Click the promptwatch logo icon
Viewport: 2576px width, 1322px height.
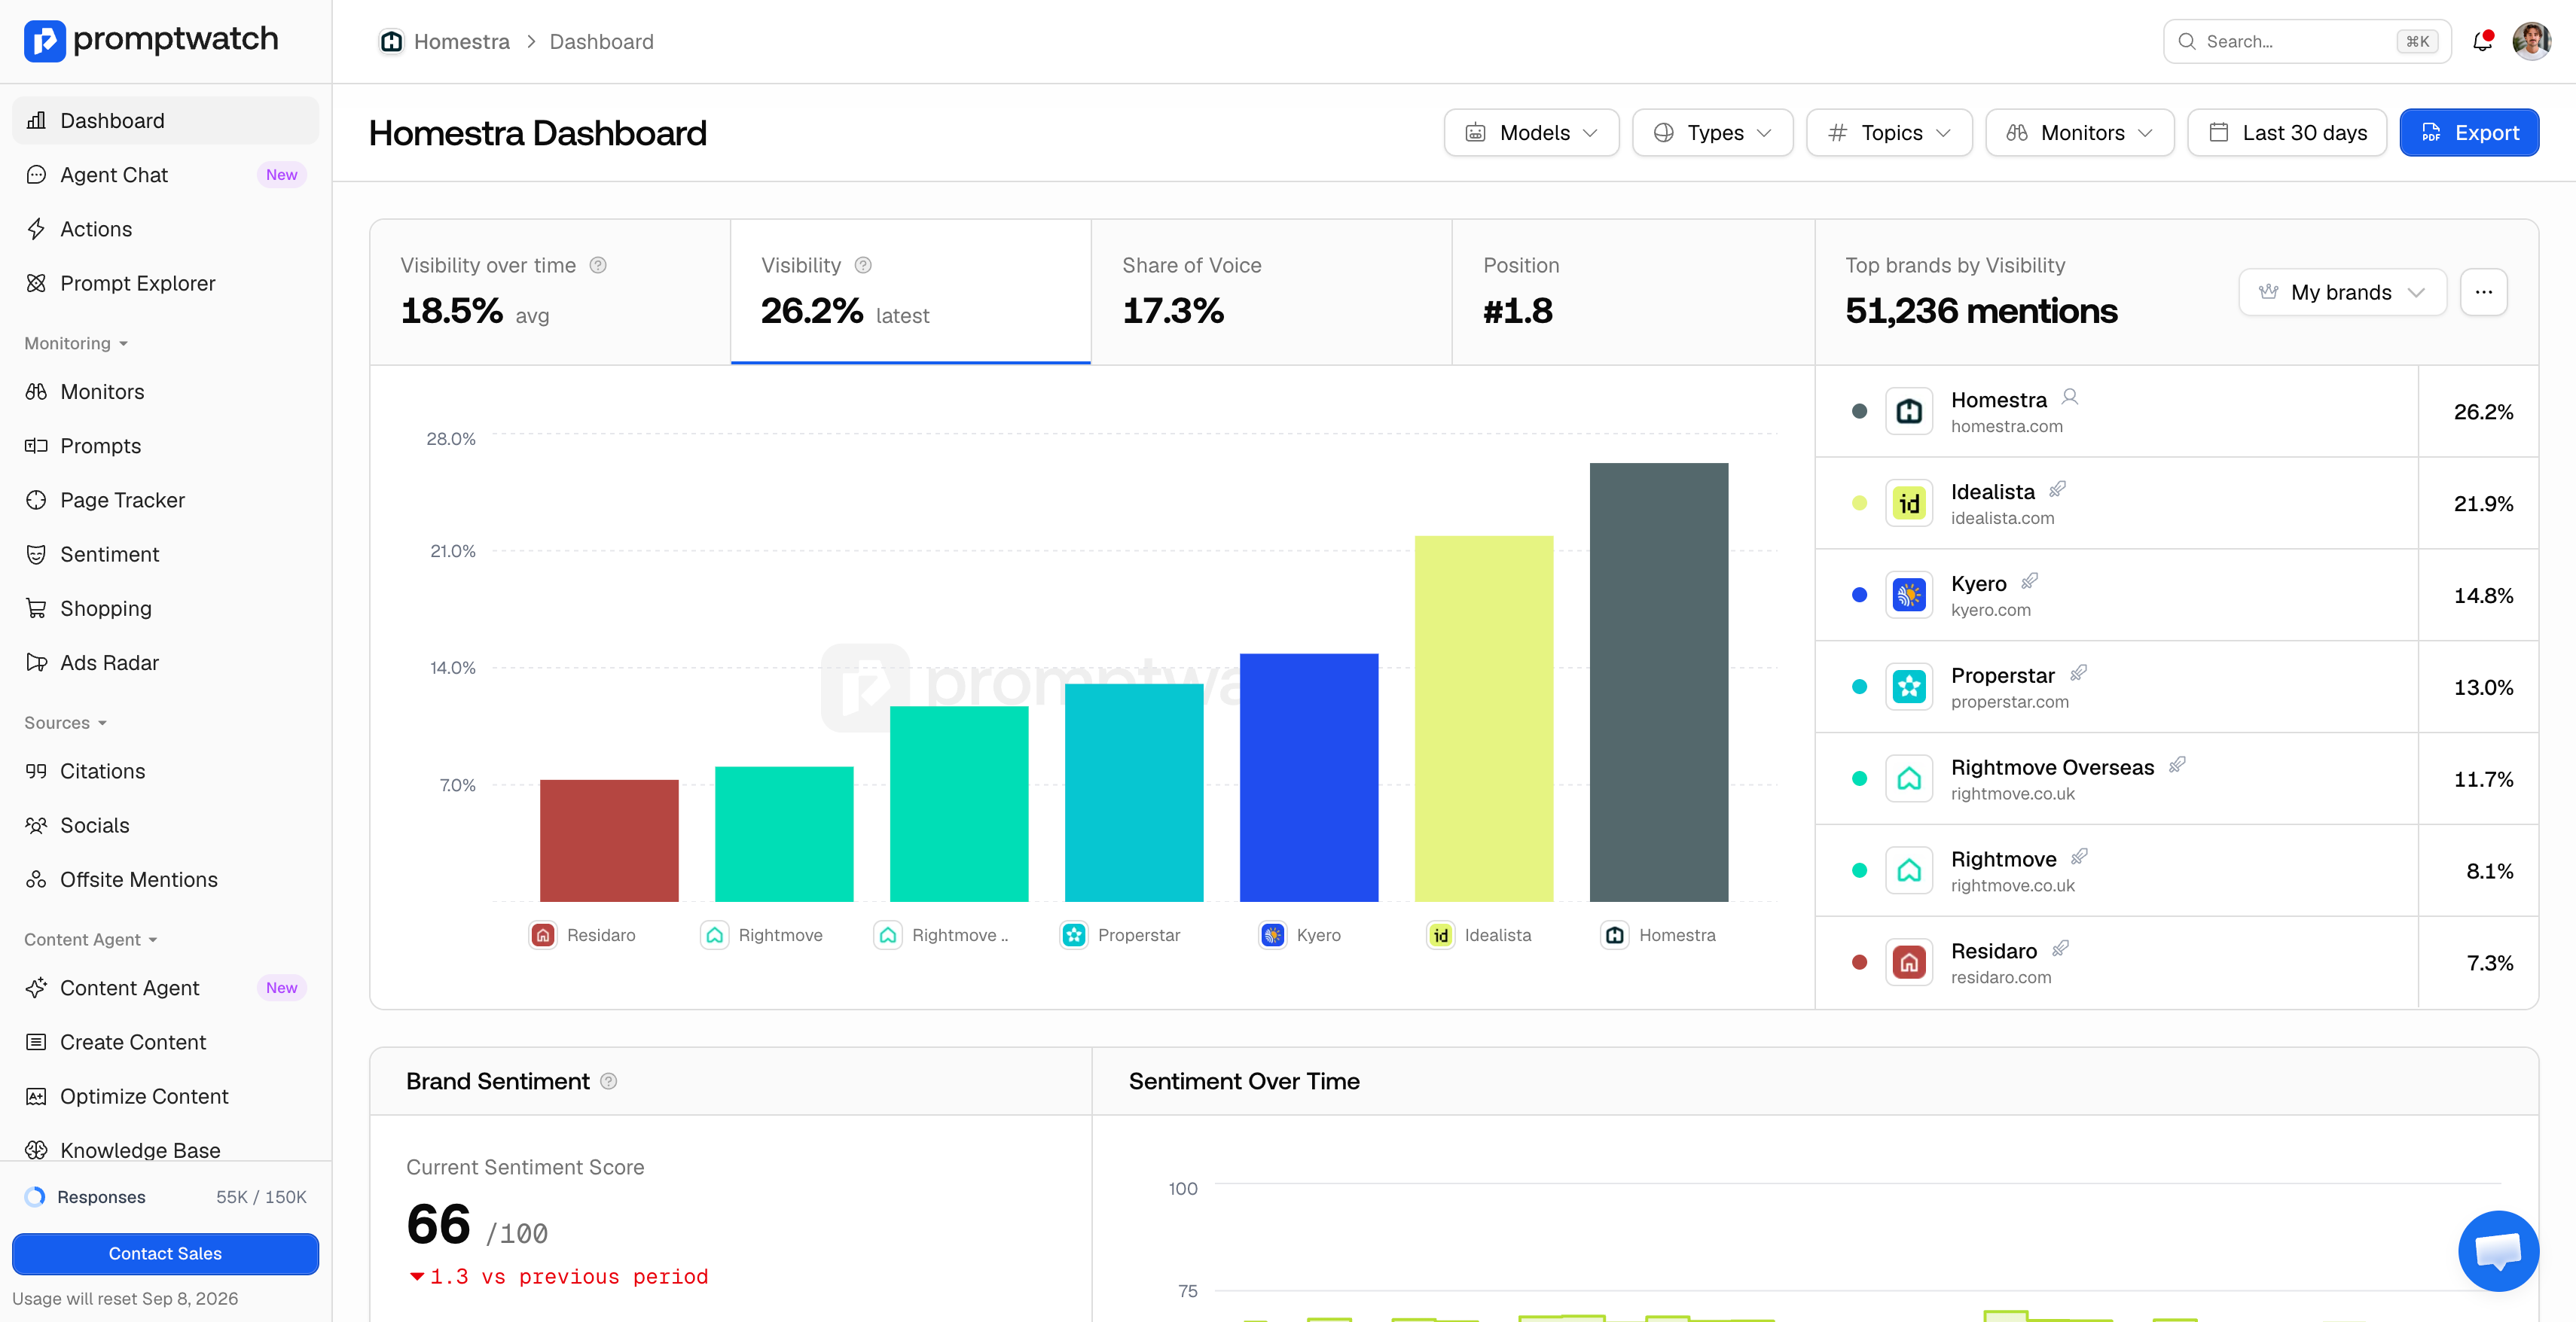pos(45,40)
